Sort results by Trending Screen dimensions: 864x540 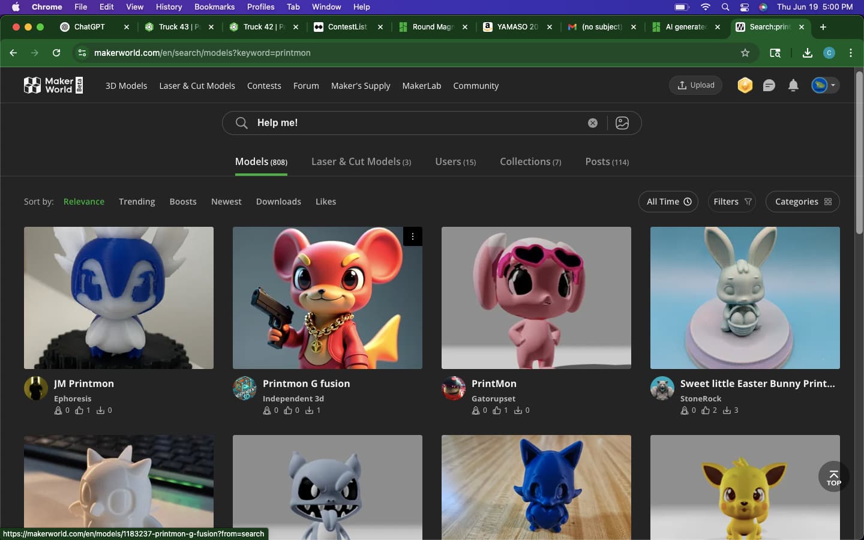tap(137, 202)
